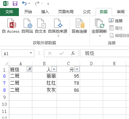Confirm entry with the checkmark icon
Image resolution: width=129 pixels, height=119 pixels.
[61, 53]
